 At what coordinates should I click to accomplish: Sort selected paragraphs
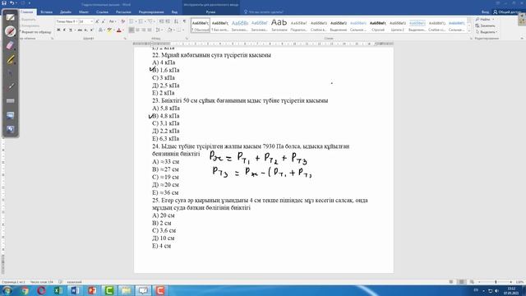click(x=176, y=21)
